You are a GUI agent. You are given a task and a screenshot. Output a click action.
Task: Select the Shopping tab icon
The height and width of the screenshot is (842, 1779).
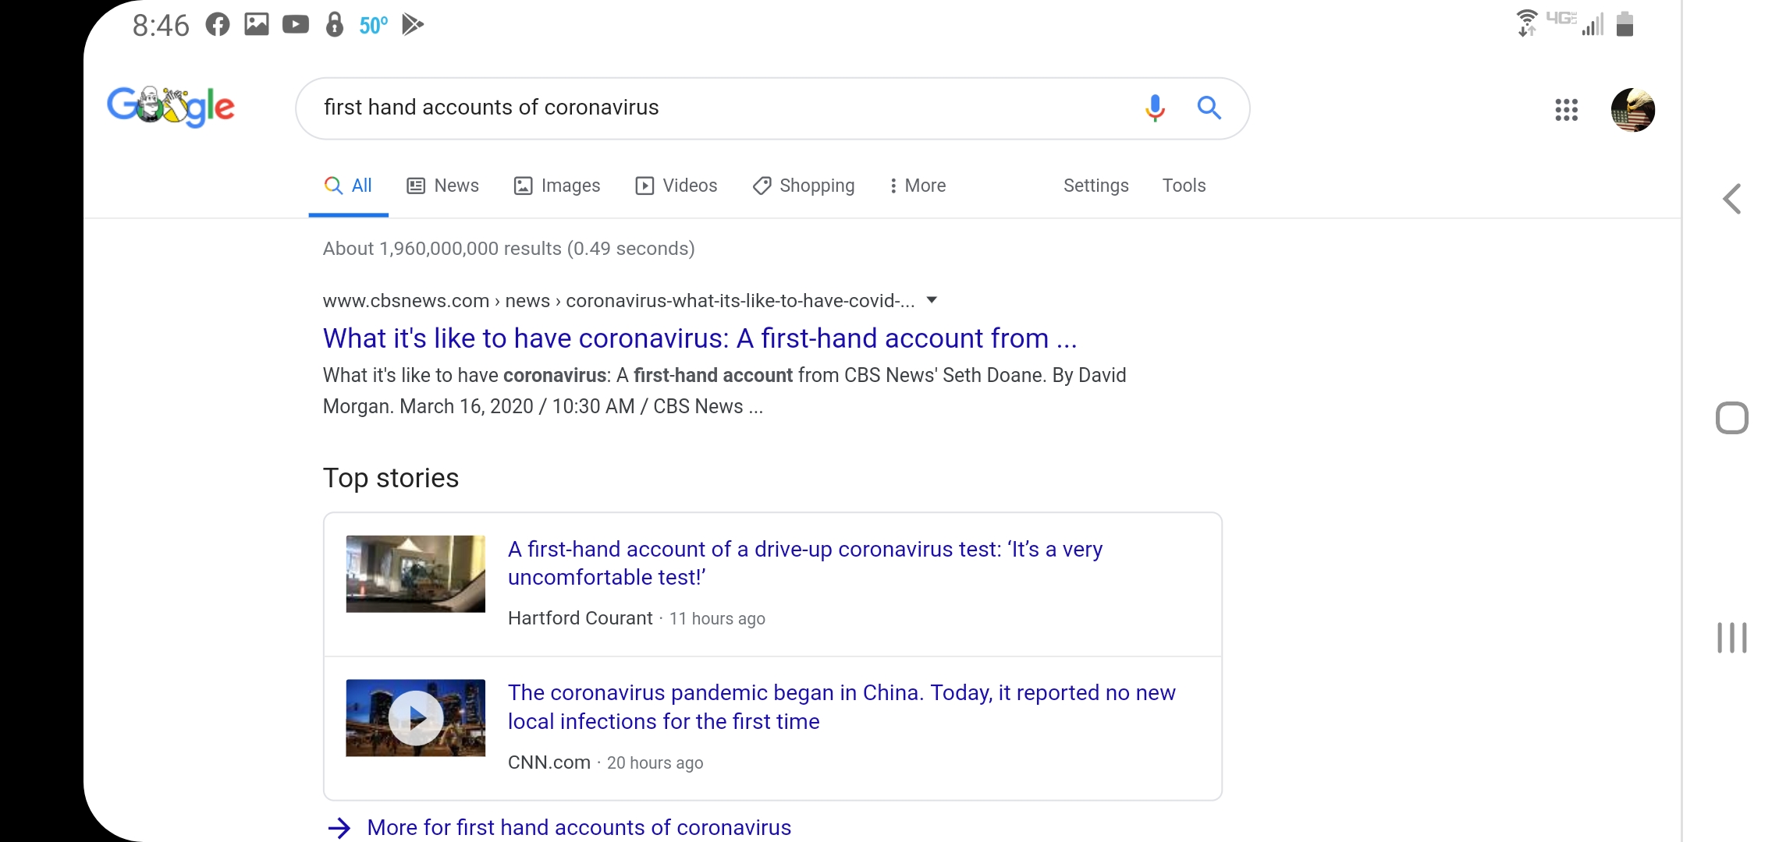[x=762, y=186]
